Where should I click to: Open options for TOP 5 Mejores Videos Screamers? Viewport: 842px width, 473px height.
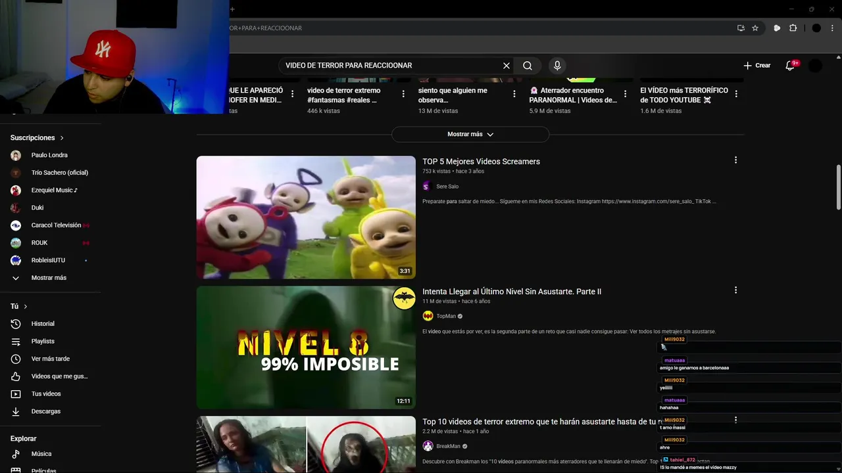(x=735, y=160)
